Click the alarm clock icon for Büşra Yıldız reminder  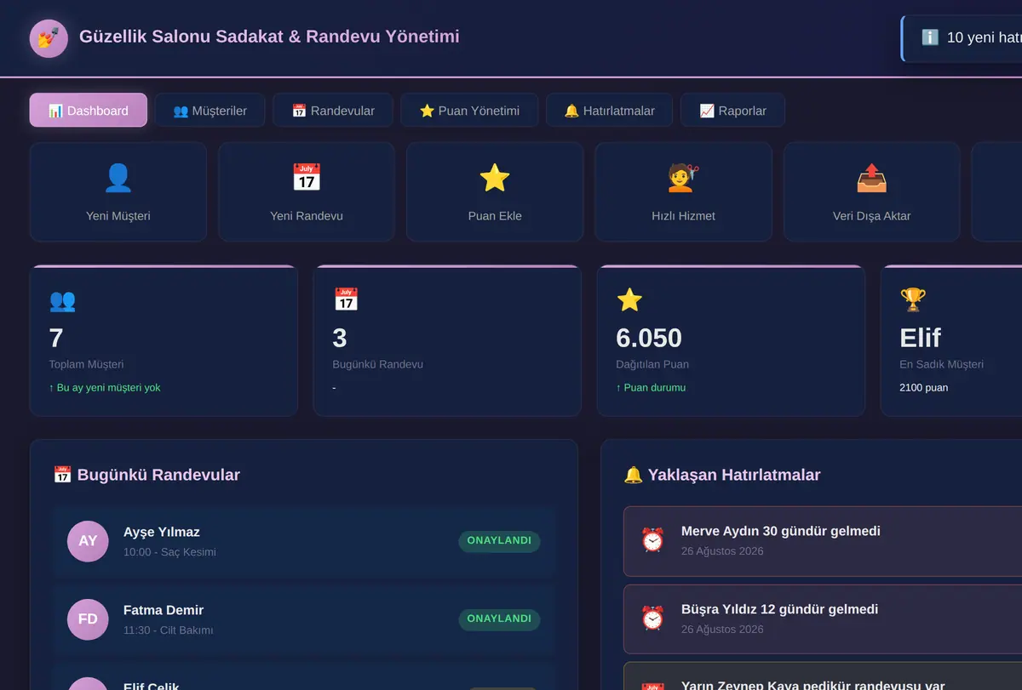tap(652, 619)
